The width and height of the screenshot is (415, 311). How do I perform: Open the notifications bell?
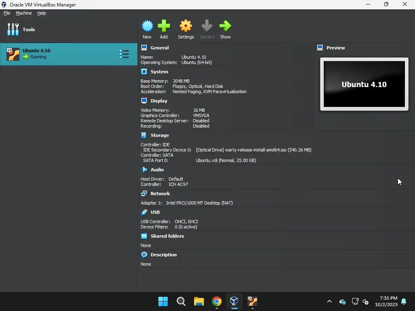[x=404, y=301]
